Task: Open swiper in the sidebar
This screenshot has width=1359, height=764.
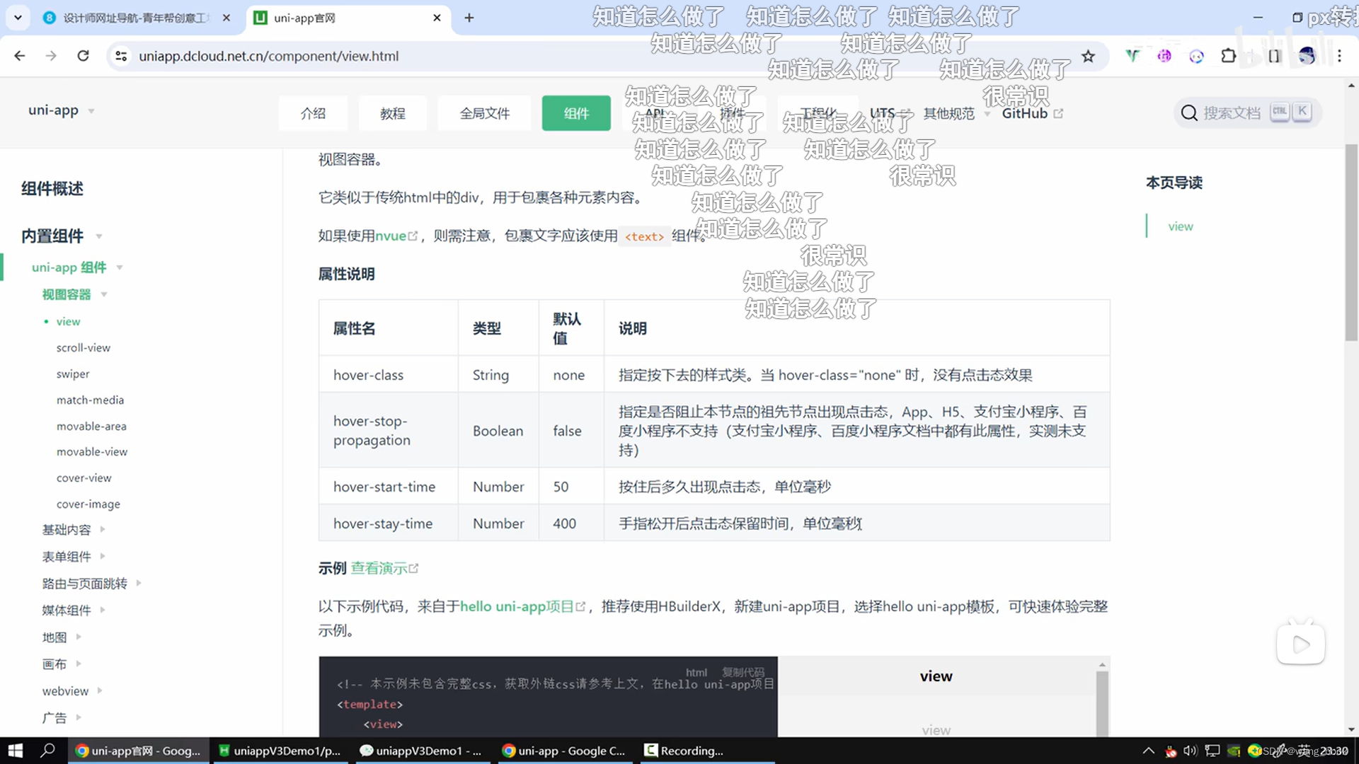Action: 73,374
